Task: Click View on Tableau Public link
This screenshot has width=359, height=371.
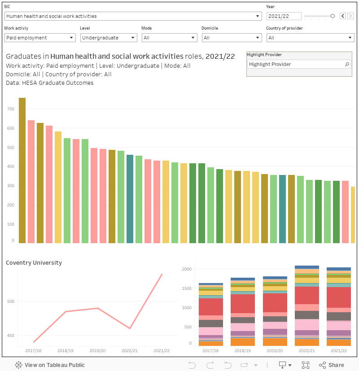Action: click(x=49, y=365)
